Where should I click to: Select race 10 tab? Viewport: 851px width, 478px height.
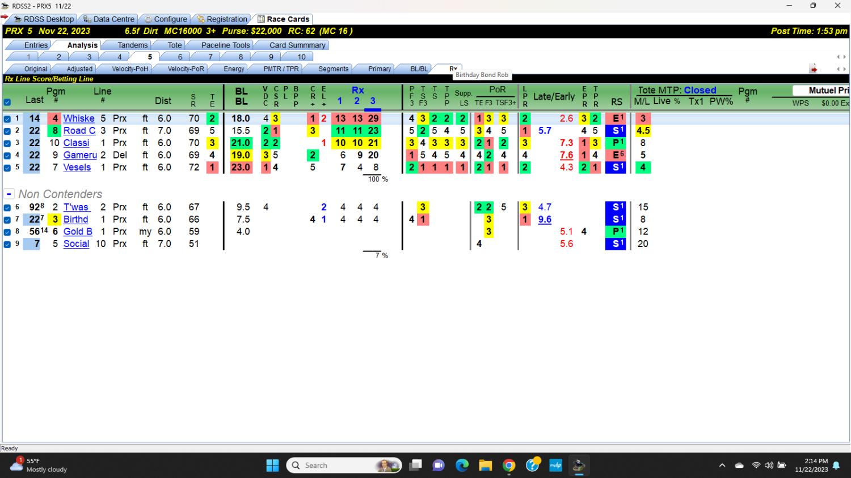click(x=301, y=57)
